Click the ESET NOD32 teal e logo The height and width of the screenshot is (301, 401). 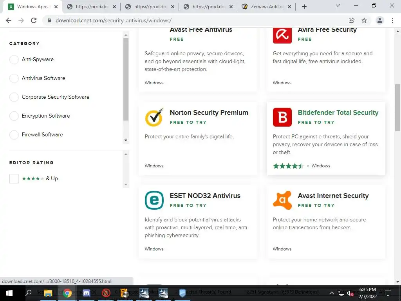[x=154, y=200]
